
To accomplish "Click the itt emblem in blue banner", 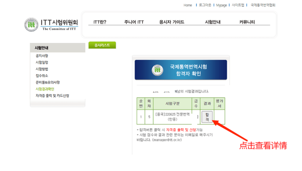I will [x=157, y=70].
